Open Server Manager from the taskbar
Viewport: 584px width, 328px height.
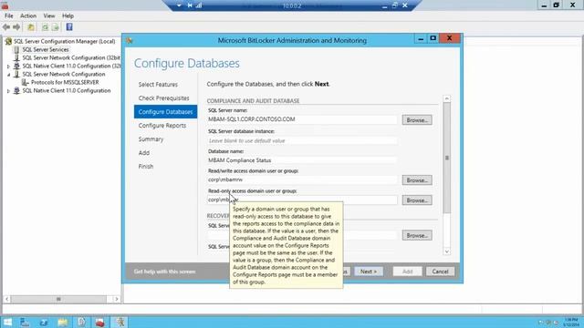point(25,322)
